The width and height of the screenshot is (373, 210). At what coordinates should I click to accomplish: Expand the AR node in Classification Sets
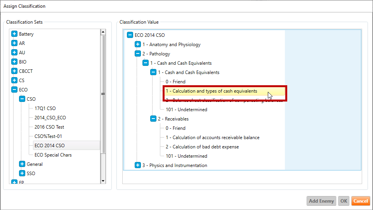(14, 43)
